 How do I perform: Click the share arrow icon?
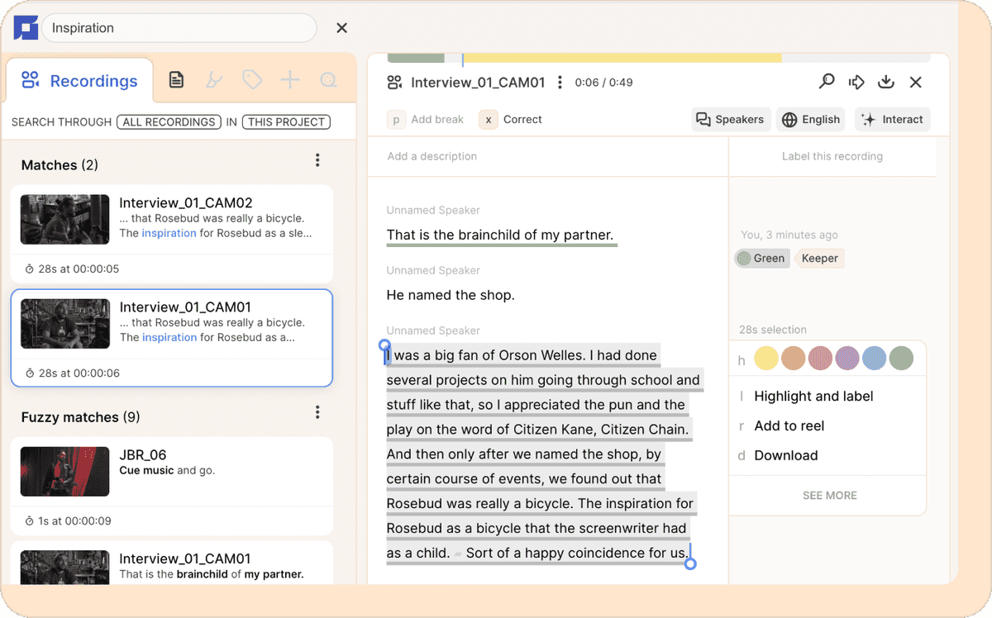pyautogui.click(x=856, y=82)
